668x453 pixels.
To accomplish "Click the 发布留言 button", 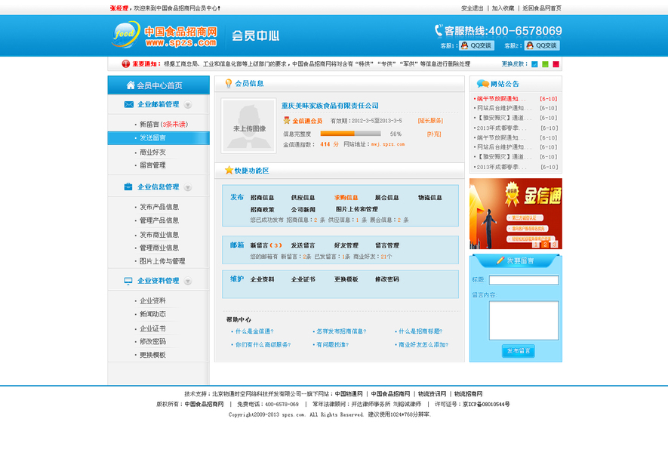I will pyautogui.click(x=518, y=351).
